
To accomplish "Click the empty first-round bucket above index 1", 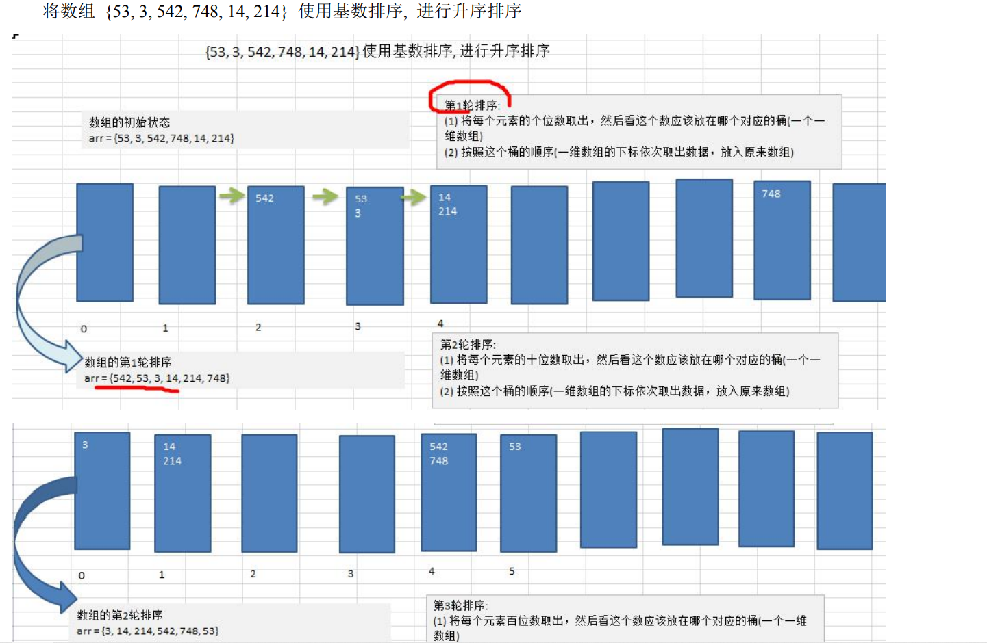I will click(x=187, y=245).
